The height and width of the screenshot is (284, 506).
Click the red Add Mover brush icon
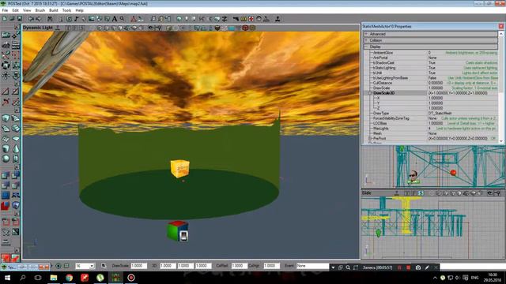coord(6,205)
